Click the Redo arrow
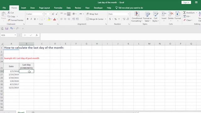Screen dimensions: 201x113 (17, 28)
